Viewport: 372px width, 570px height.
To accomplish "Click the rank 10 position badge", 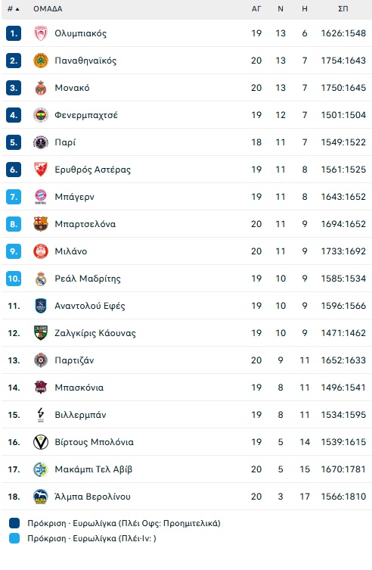I will click(x=14, y=279).
